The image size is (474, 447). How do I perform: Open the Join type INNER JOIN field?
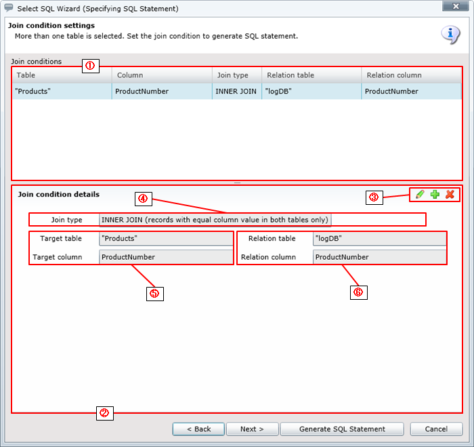(215, 220)
